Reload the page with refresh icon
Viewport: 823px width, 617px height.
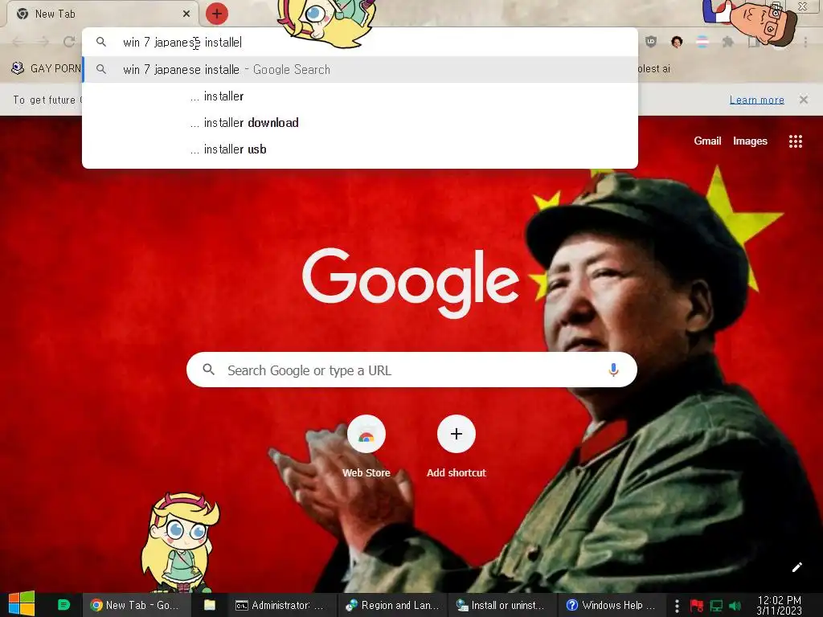pyautogui.click(x=69, y=42)
